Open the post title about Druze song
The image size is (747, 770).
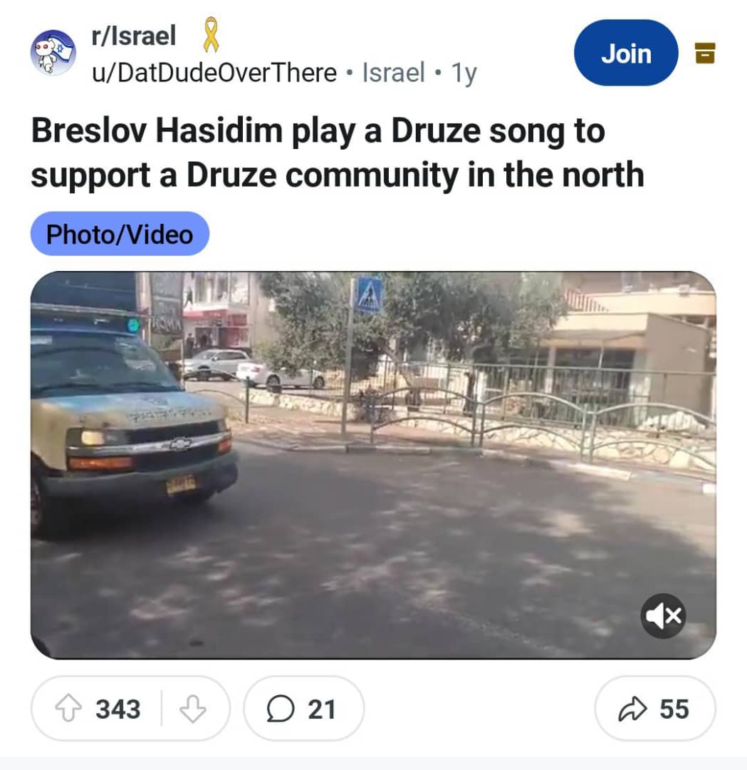coord(338,153)
